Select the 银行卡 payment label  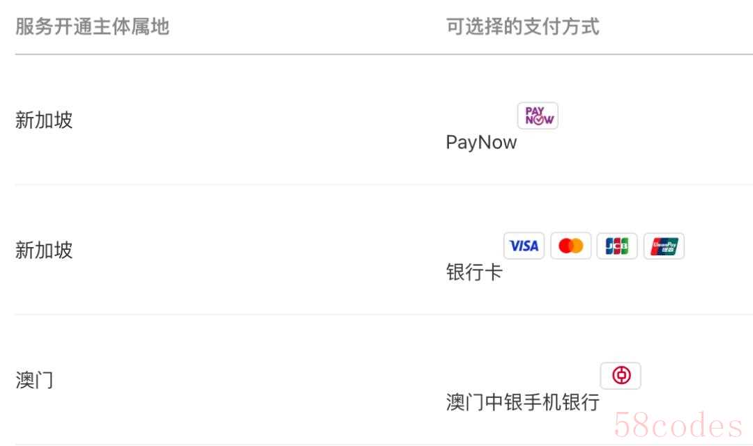click(x=475, y=272)
